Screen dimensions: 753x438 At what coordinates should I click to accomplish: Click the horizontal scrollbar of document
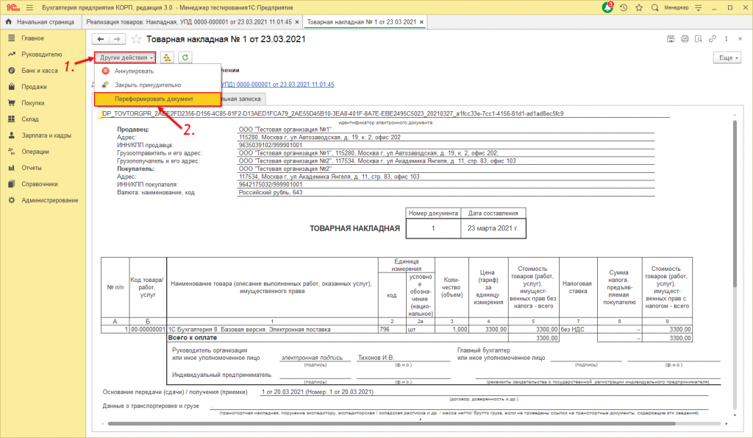pos(391,423)
